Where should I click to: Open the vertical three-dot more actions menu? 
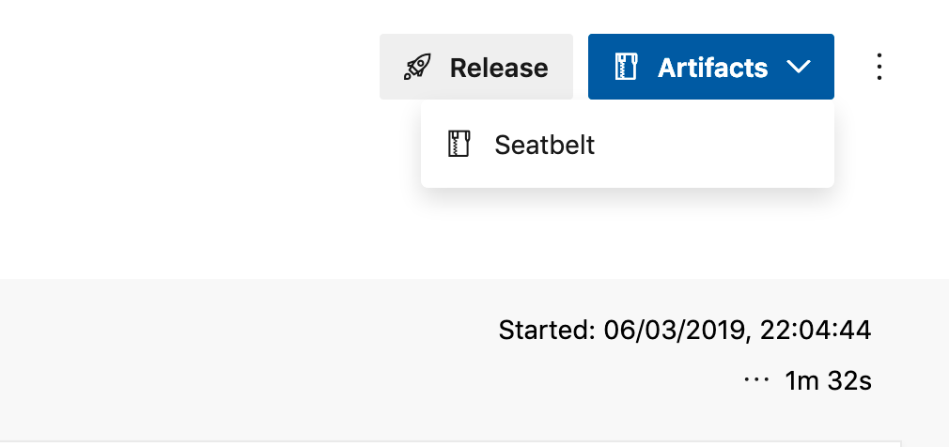tap(879, 67)
